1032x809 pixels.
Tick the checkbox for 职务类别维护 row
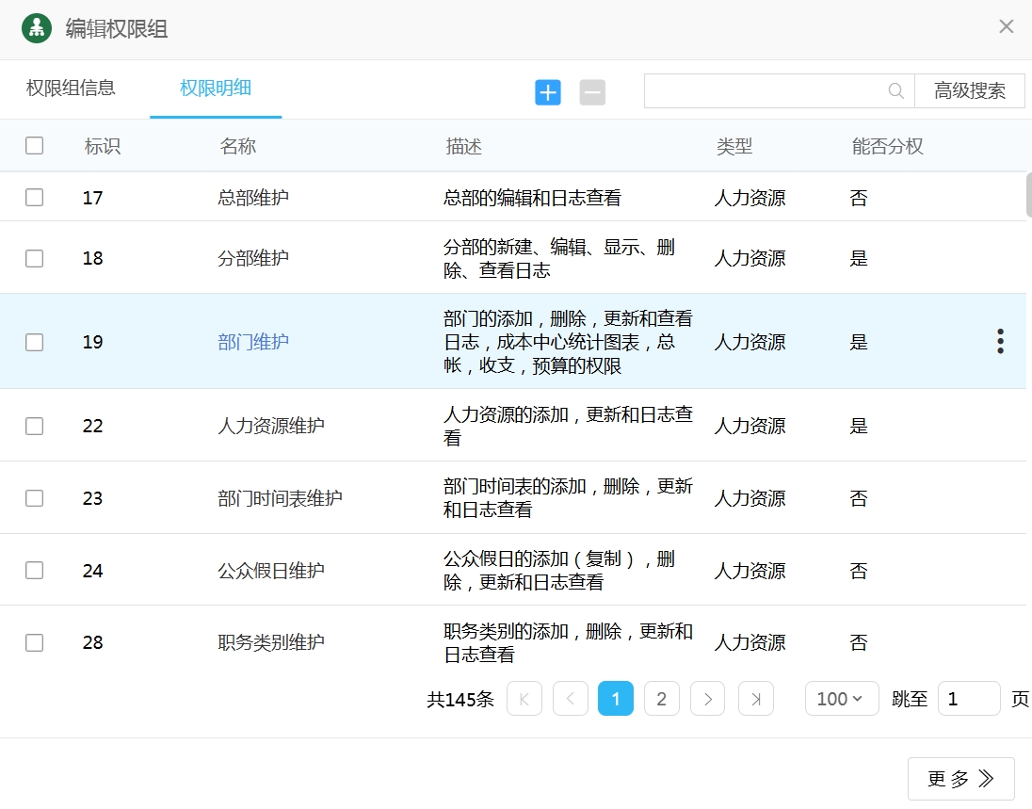tap(35, 642)
